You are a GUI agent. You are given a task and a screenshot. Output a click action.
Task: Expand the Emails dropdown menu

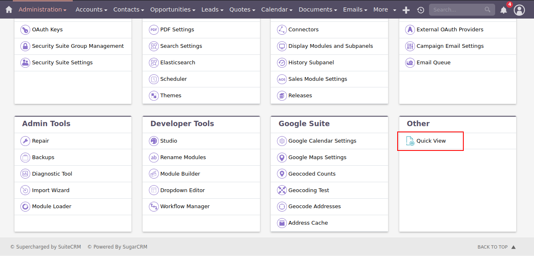355,9
